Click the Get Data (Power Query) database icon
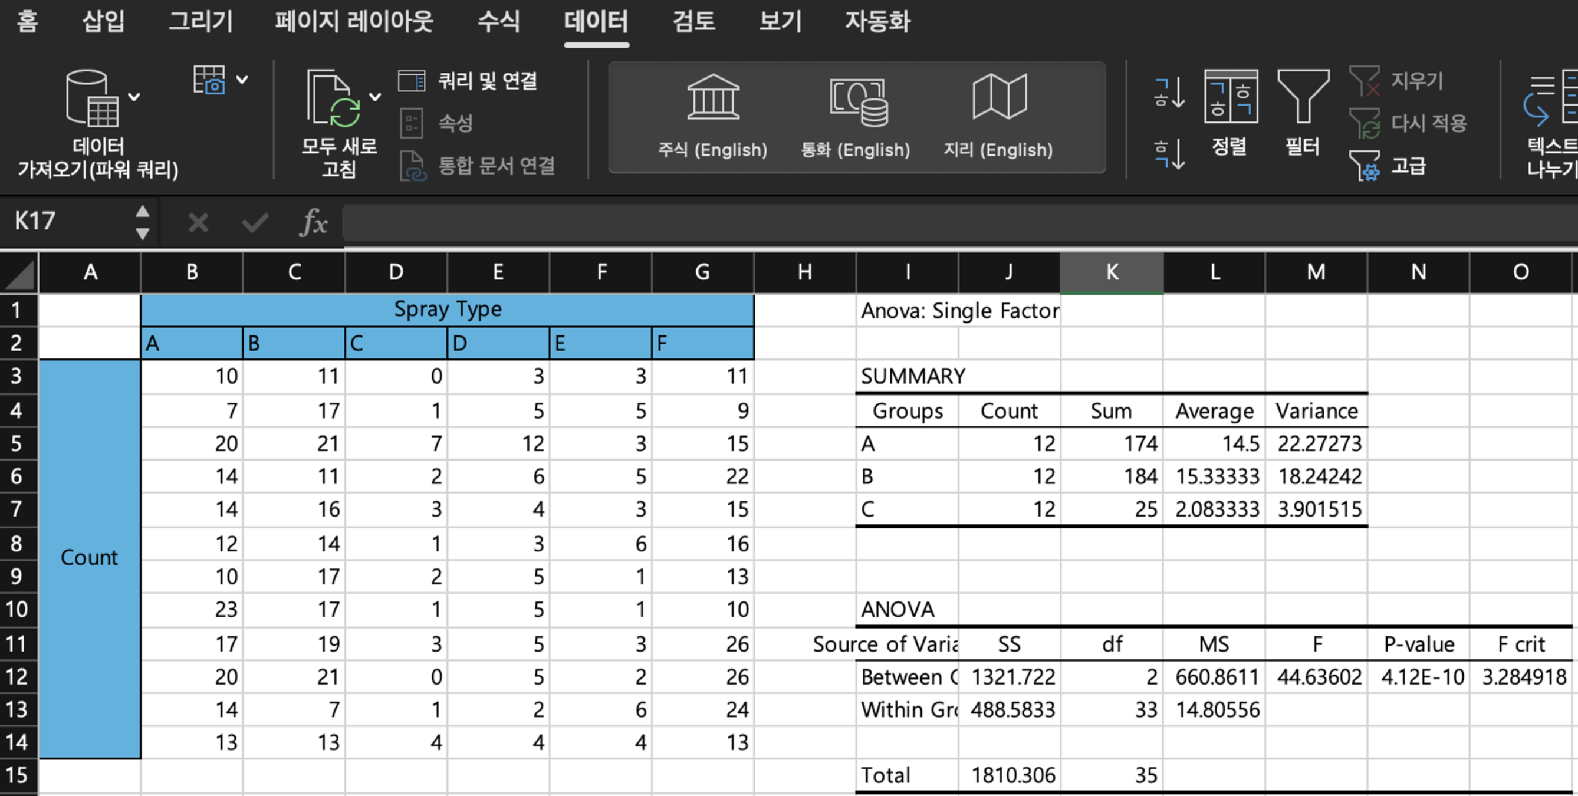Image resolution: width=1578 pixels, height=796 pixels. pyautogui.click(x=92, y=98)
